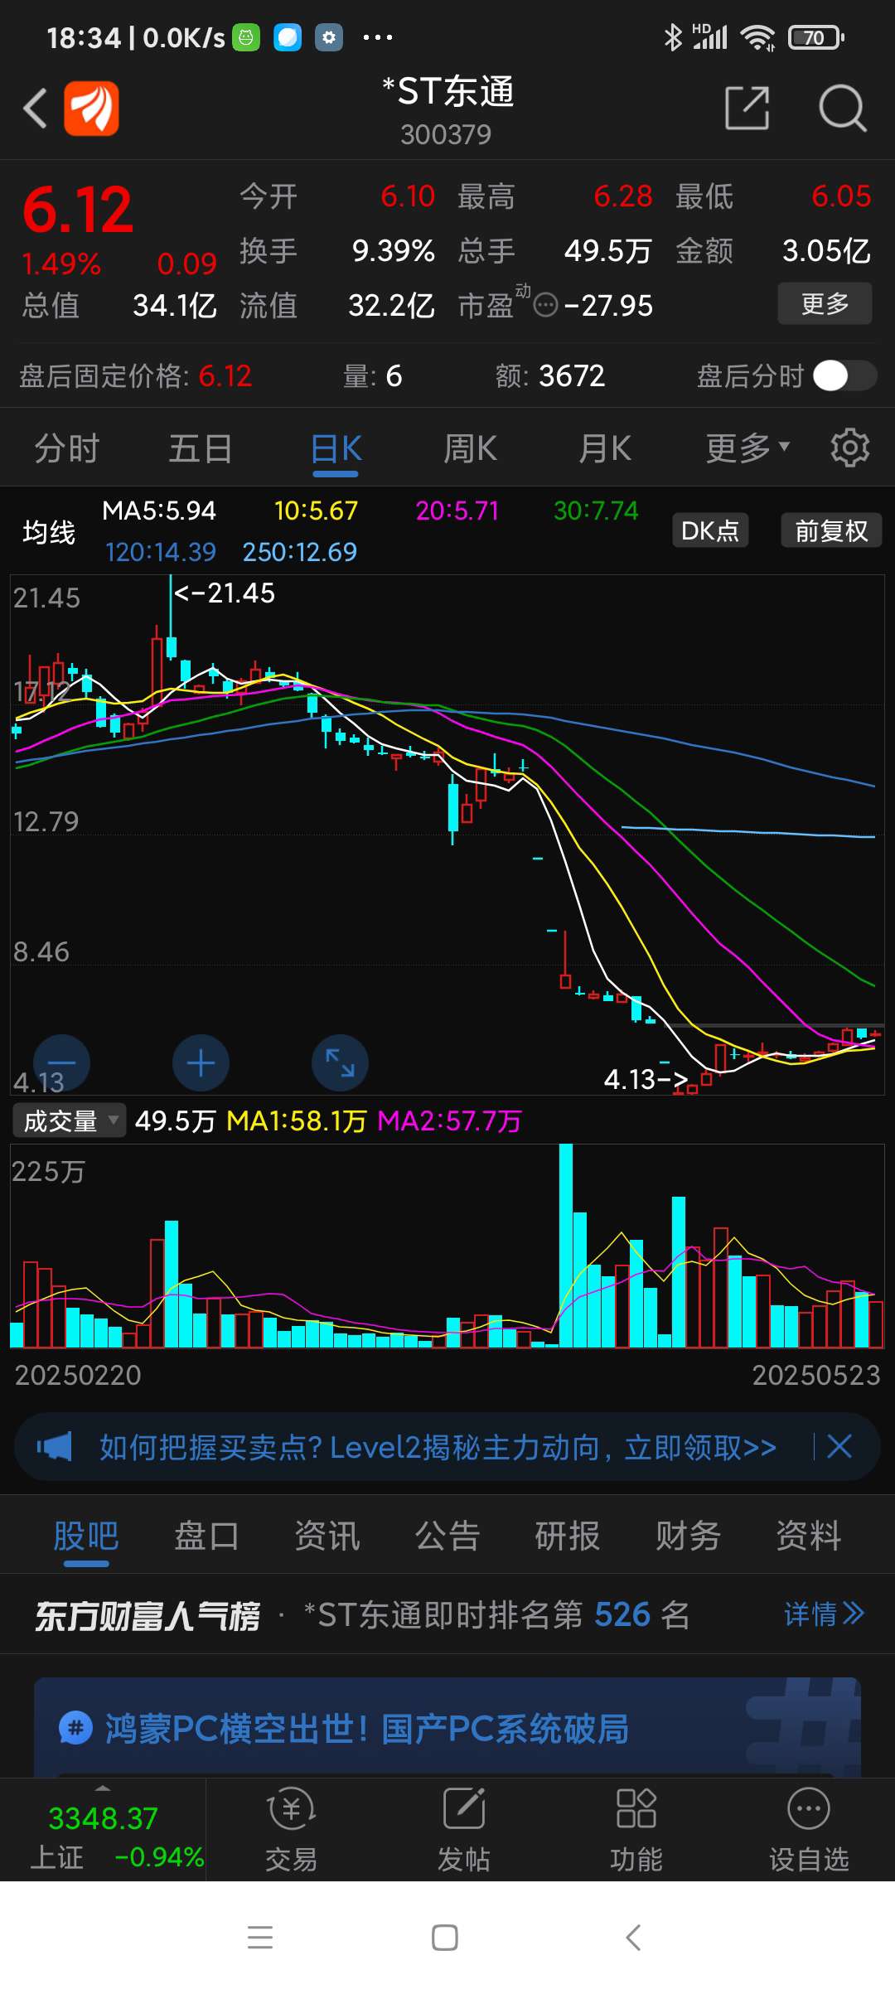
Task: Tap the 4.13 low-point marker on chart
Action: click(x=645, y=1079)
